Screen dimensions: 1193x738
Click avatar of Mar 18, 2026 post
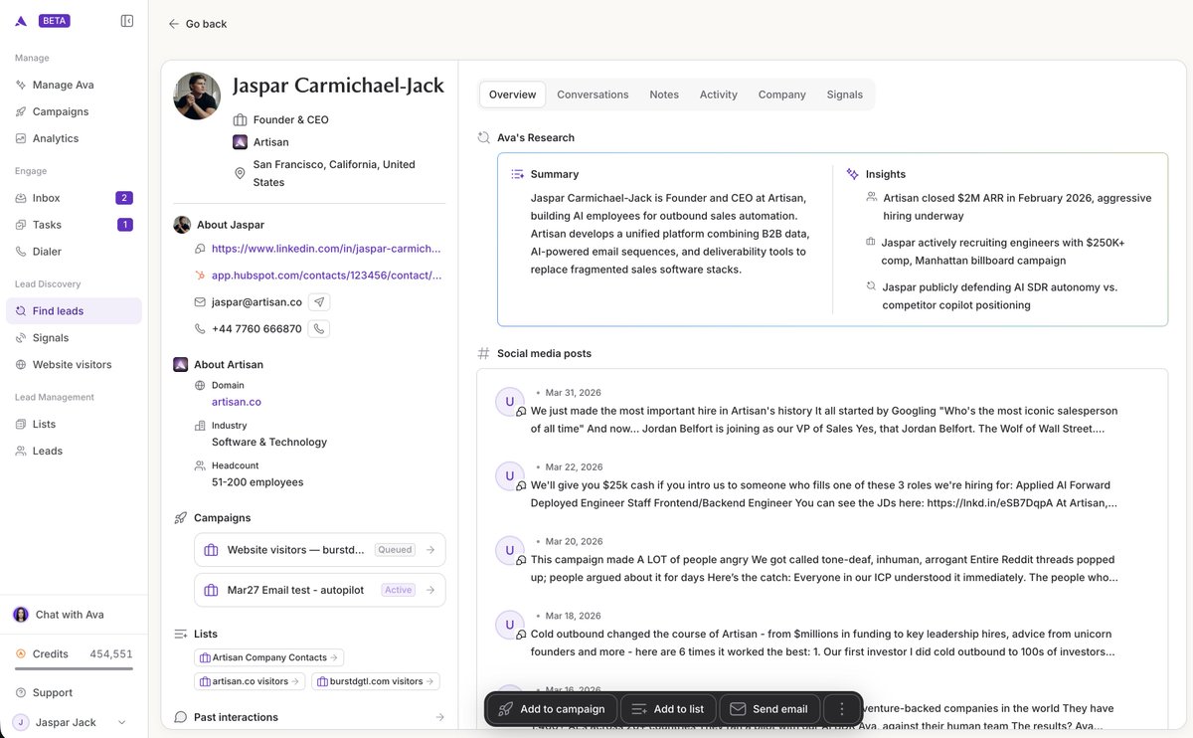(x=510, y=626)
